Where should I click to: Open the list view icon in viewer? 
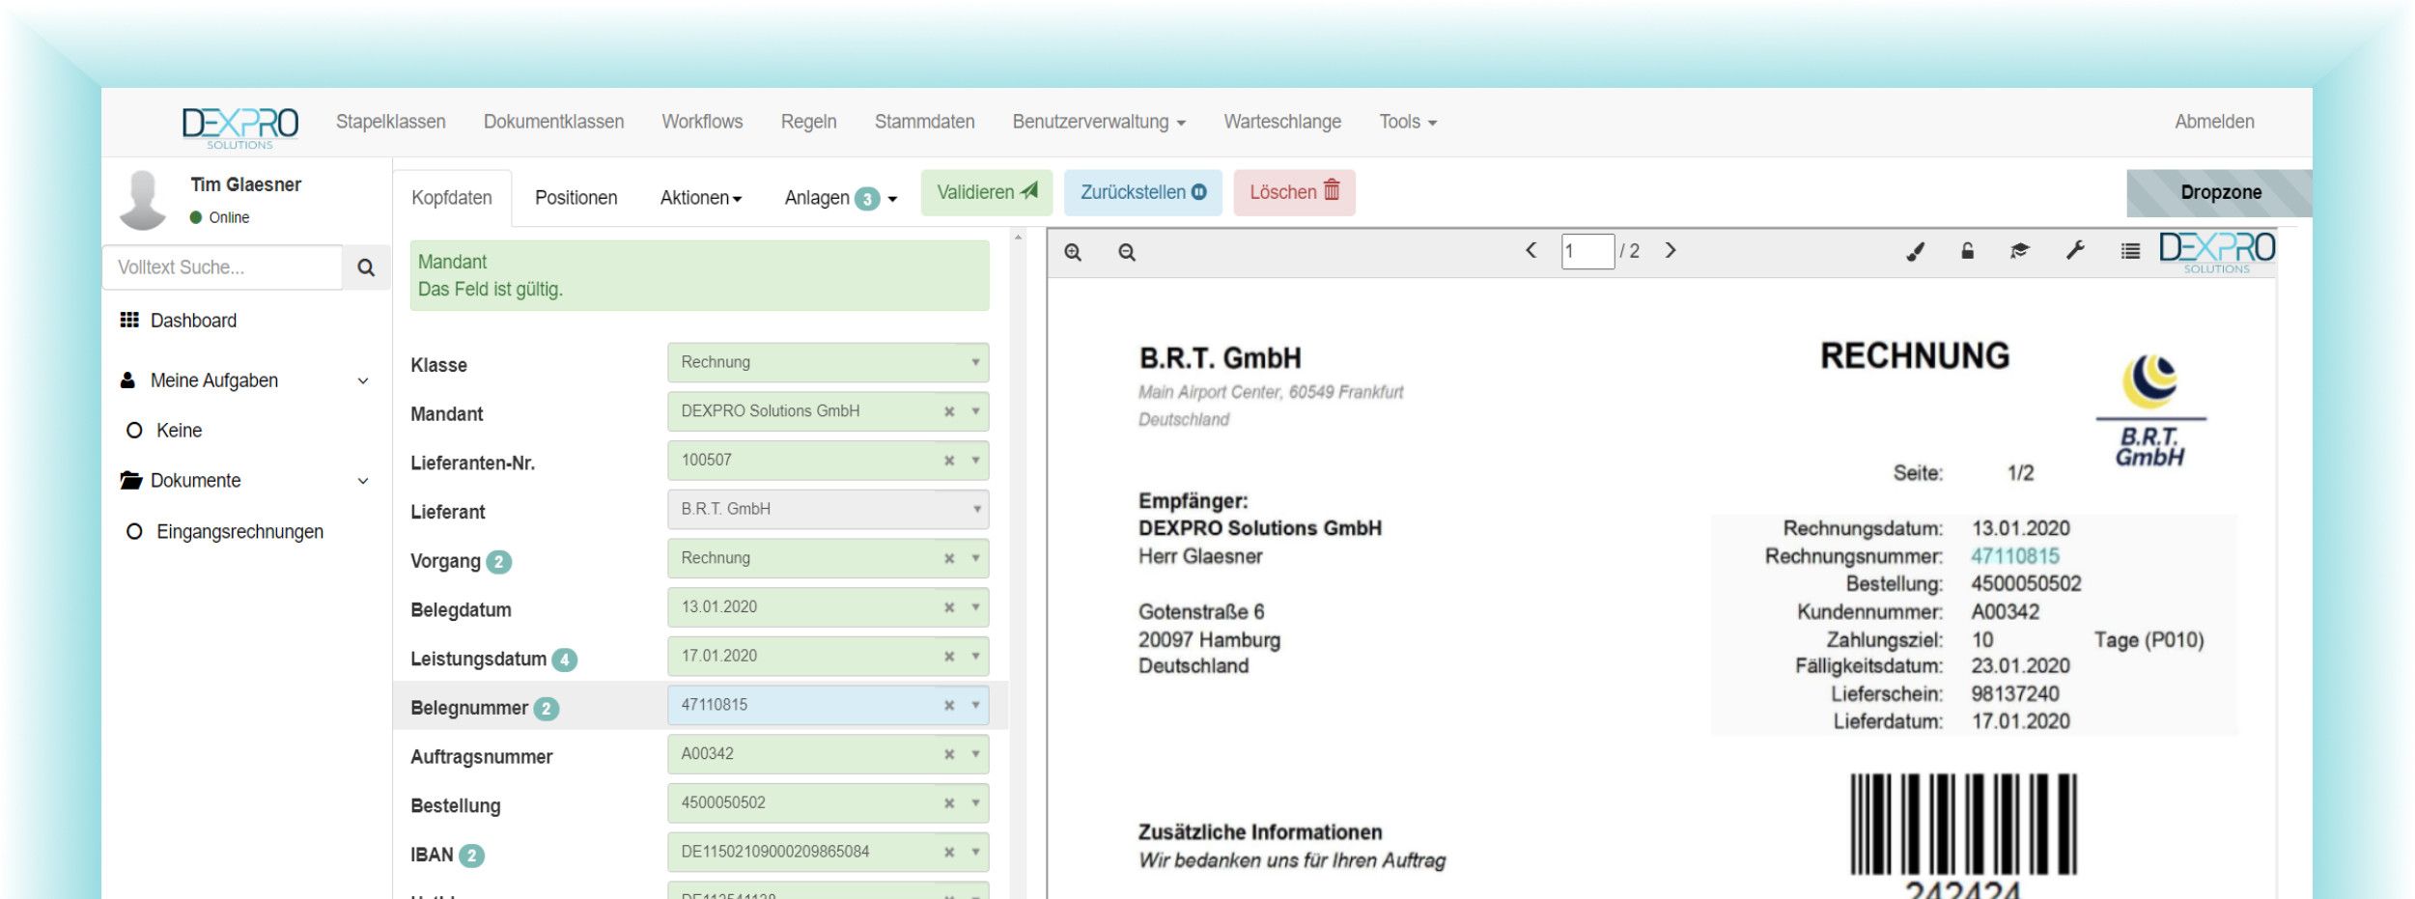click(x=2129, y=251)
